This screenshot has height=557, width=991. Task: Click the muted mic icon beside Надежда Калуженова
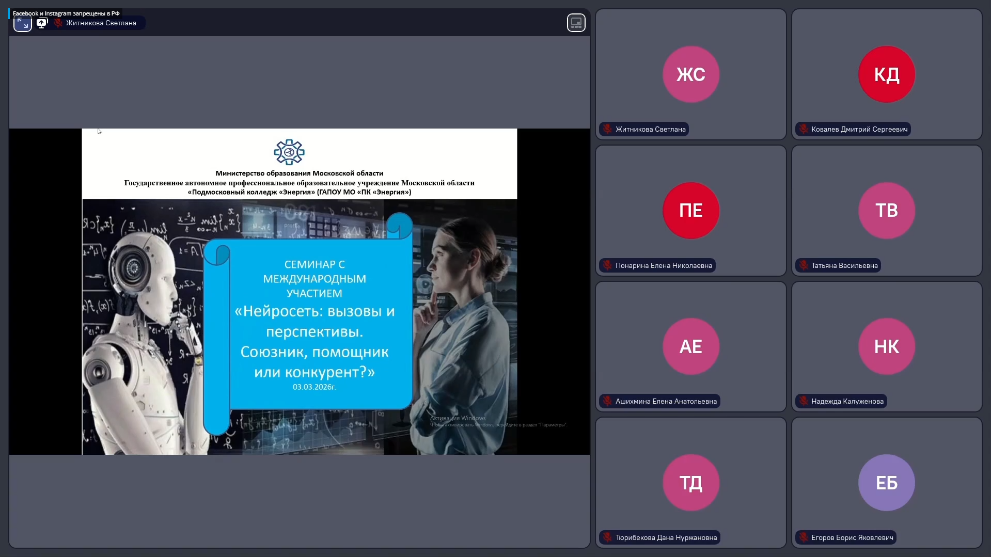coord(804,401)
